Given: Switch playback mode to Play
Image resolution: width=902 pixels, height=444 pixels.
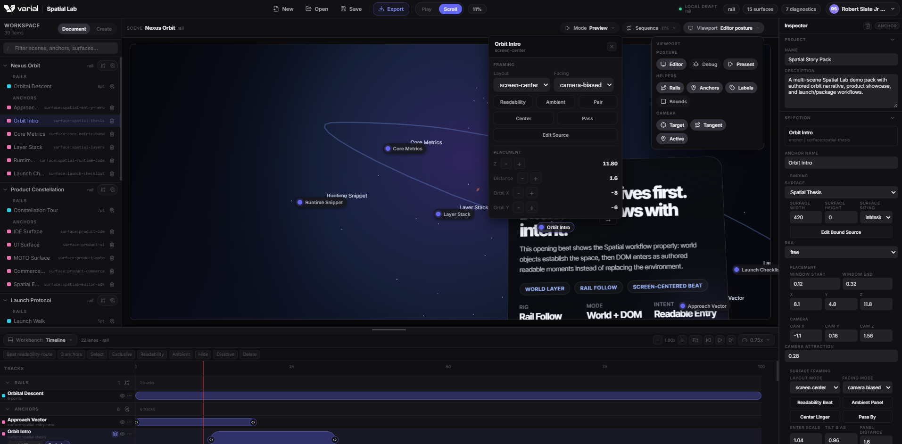Looking at the screenshot, I should tap(426, 9).
